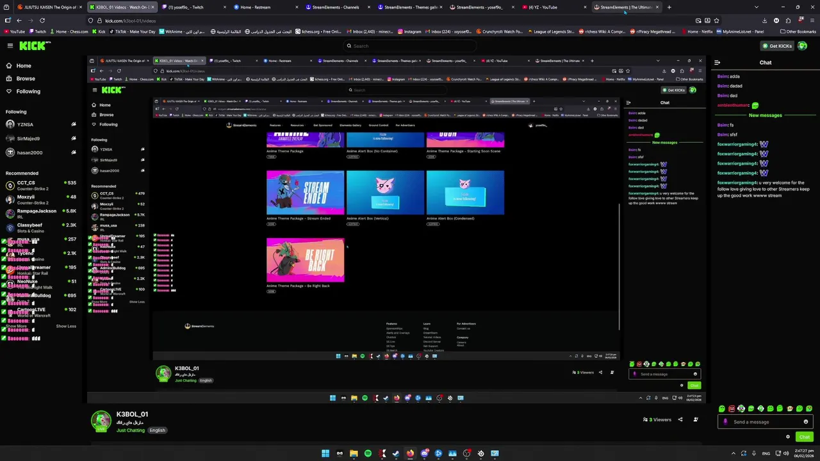The width and height of the screenshot is (820, 461).
Task: Open the Kick hamburger menu icon
Action: tap(10, 45)
